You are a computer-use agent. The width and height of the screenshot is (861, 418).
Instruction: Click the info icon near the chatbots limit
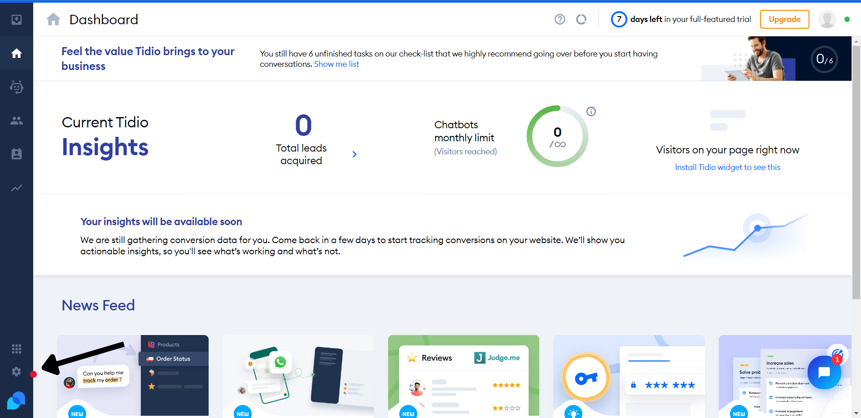point(591,112)
